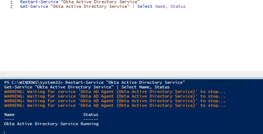Image resolution: width=263 pixels, height=134 pixels.
Task: Click the horizontal scrollbar left arrow
Action: [x=3, y=74]
